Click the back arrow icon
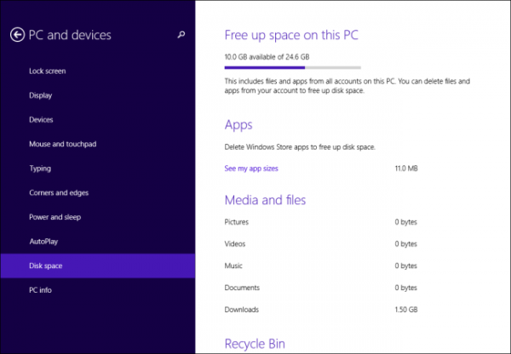 [17, 35]
